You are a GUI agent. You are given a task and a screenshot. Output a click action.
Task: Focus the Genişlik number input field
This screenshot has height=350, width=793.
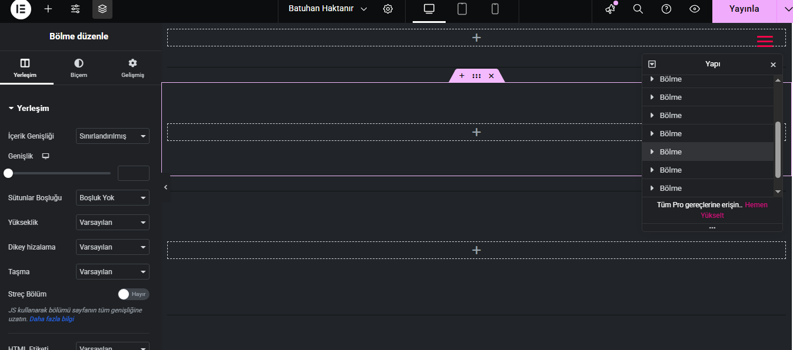(134, 173)
